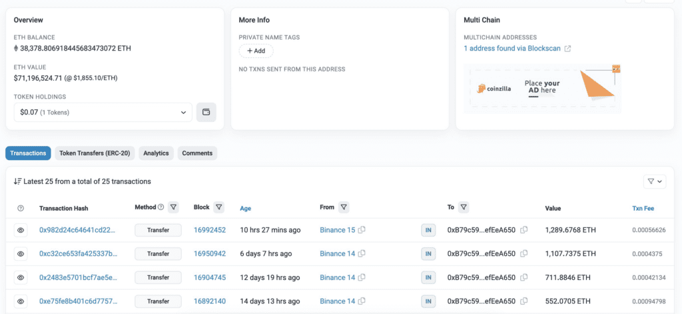Preview transaction 0xe75fe8b401c6d7757 eye icon

[x=21, y=301]
